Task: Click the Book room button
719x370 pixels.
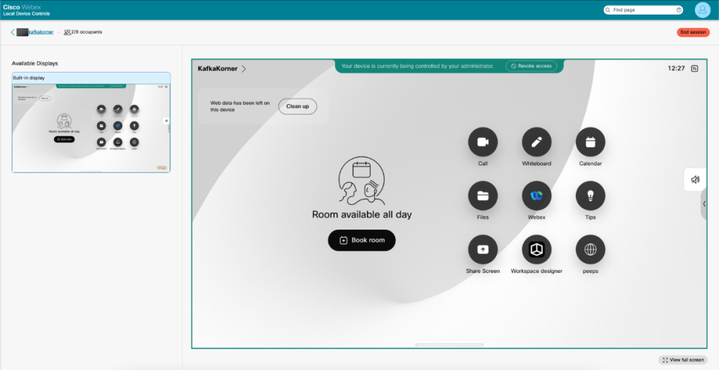Action: click(361, 240)
